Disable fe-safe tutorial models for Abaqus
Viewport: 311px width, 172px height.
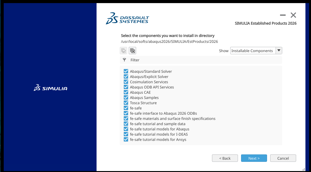pyautogui.click(x=126, y=129)
